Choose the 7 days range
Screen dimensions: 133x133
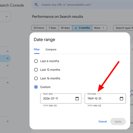coord(52,28)
